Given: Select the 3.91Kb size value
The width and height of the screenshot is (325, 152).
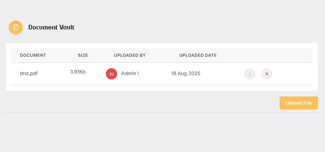Looking at the screenshot, I should 78,72.
